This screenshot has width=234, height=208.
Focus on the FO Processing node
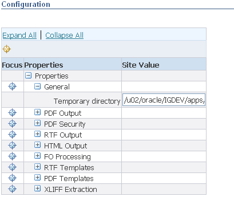tap(13, 156)
